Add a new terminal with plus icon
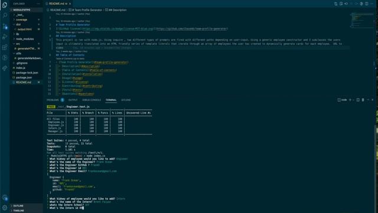 tap(350, 100)
